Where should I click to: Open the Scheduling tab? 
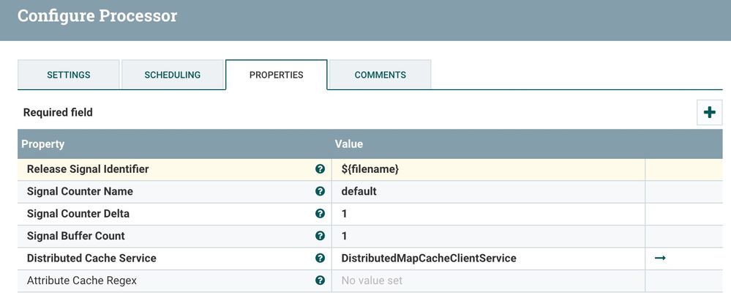173,75
